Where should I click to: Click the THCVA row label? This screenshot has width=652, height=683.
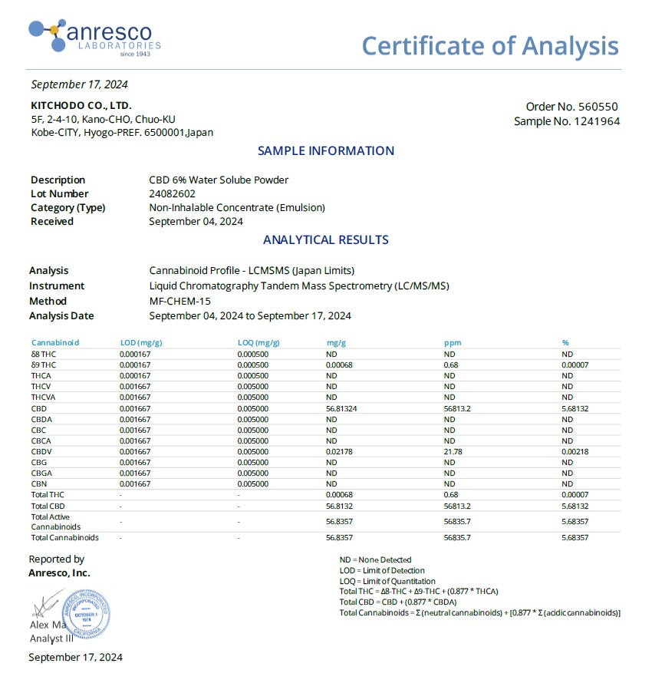point(43,398)
